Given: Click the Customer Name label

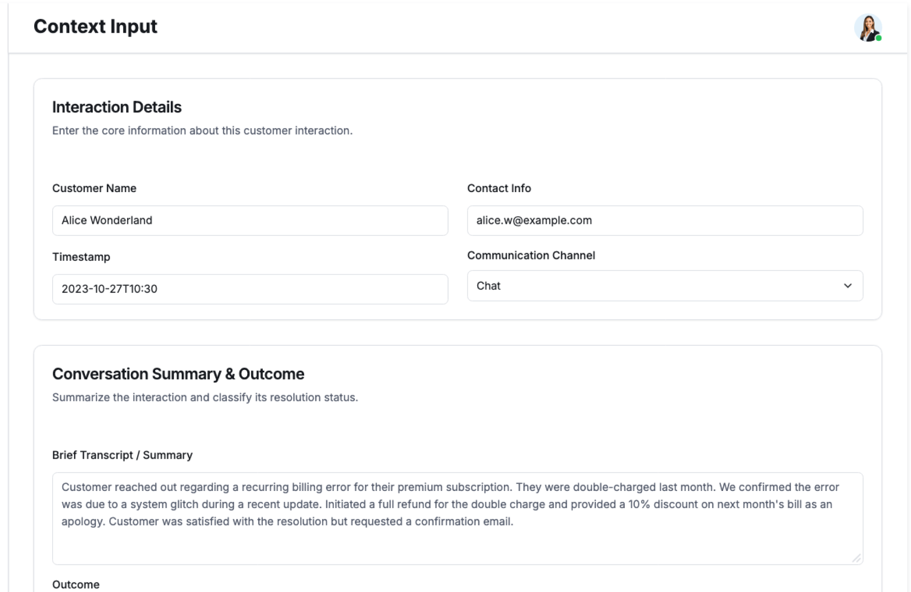Looking at the screenshot, I should click(94, 188).
